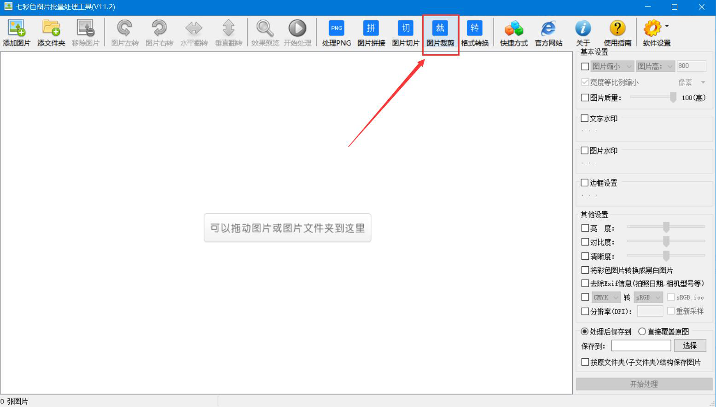The image size is (716, 407).
Task: Check 将彩色图片转换成黑白图片 option
Action: click(x=585, y=270)
